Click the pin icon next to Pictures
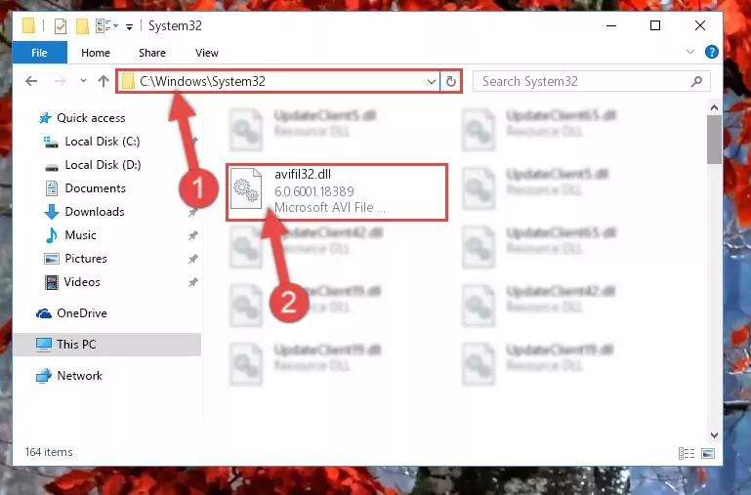The image size is (751, 495). coord(192,259)
